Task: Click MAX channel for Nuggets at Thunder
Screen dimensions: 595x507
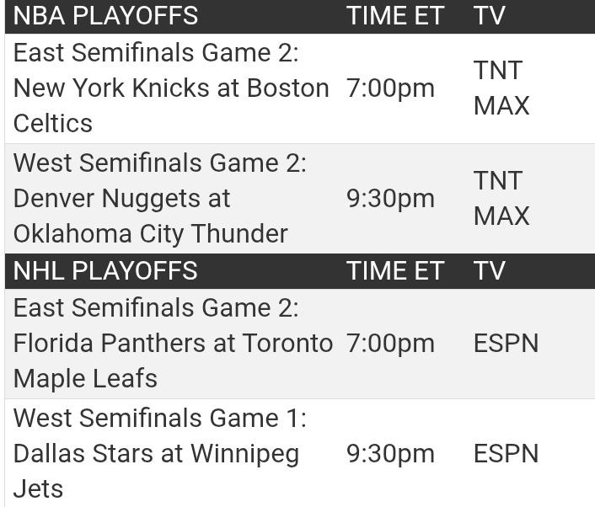Action: (501, 216)
